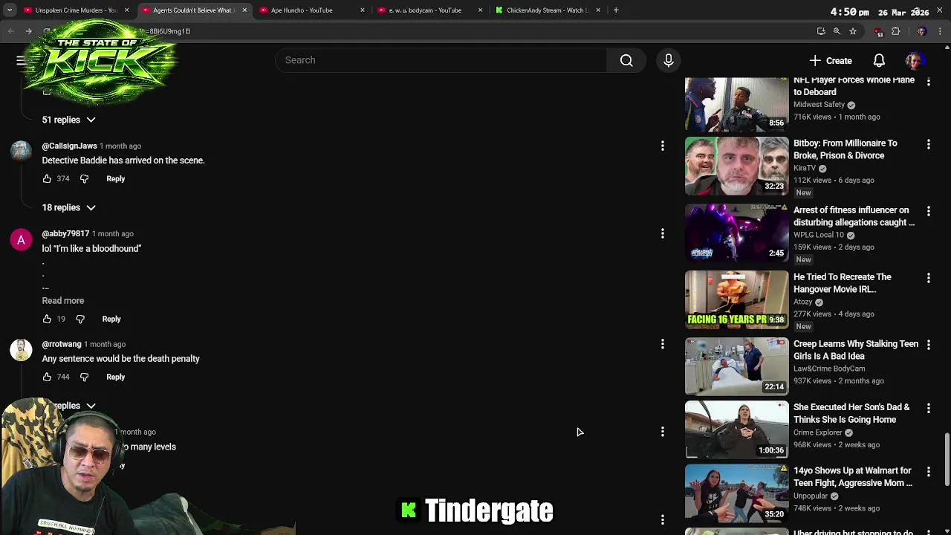Open more options for Creep Learns video
This screenshot has width=951, height=535.
click(x=928, y=345)
